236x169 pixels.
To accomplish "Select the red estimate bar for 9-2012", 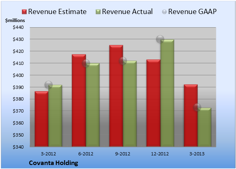I will pyautogui.click(x=116, y=96).
